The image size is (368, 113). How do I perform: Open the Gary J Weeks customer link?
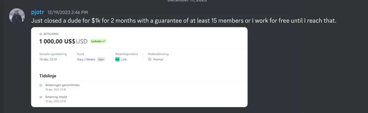click(x=86, y=59)
